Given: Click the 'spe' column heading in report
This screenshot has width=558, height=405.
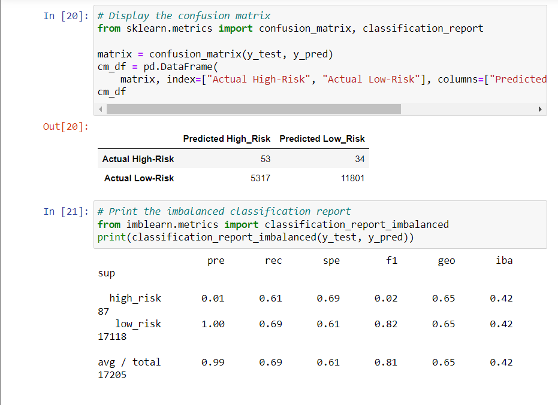Looking at the screenshot, I should tap(331, 261).
